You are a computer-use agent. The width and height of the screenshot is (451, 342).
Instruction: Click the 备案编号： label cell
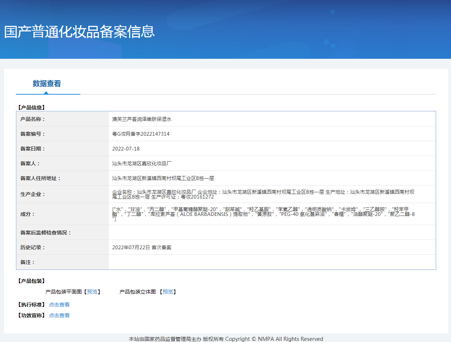pos(62,134)
